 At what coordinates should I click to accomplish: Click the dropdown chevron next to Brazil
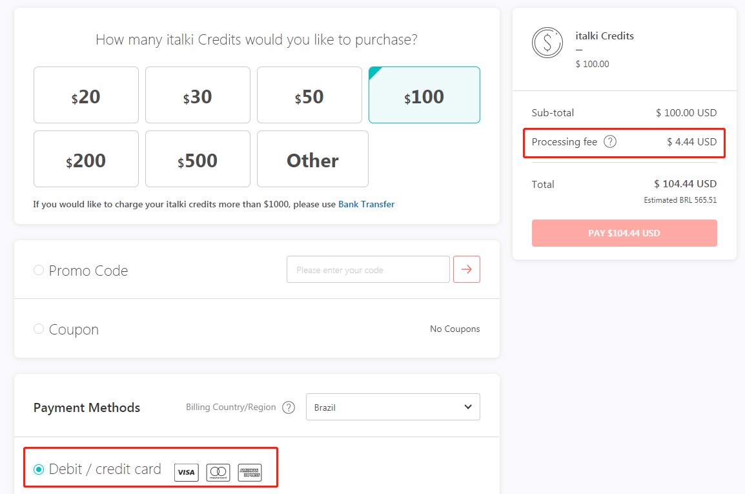point(468,407)
